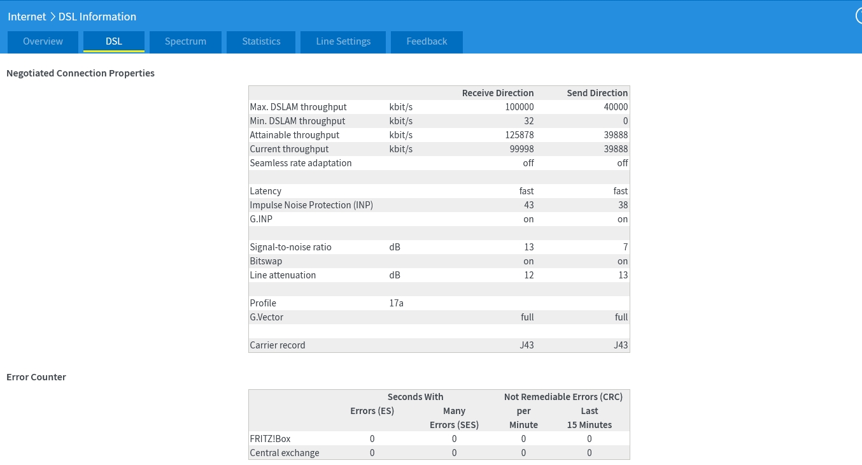
Task: Click the FRITZ!Box row label
Action: [x=270, y=439]
